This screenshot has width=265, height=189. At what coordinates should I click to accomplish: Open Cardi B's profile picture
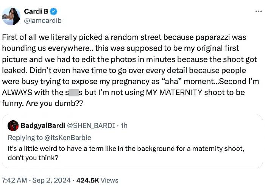pos(11,16)
